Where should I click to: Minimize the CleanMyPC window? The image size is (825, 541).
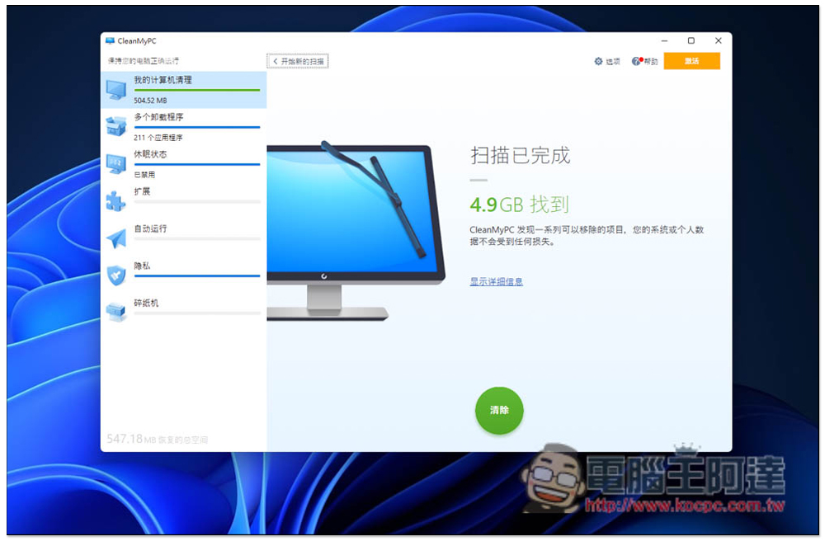click(x=664, y=41)
